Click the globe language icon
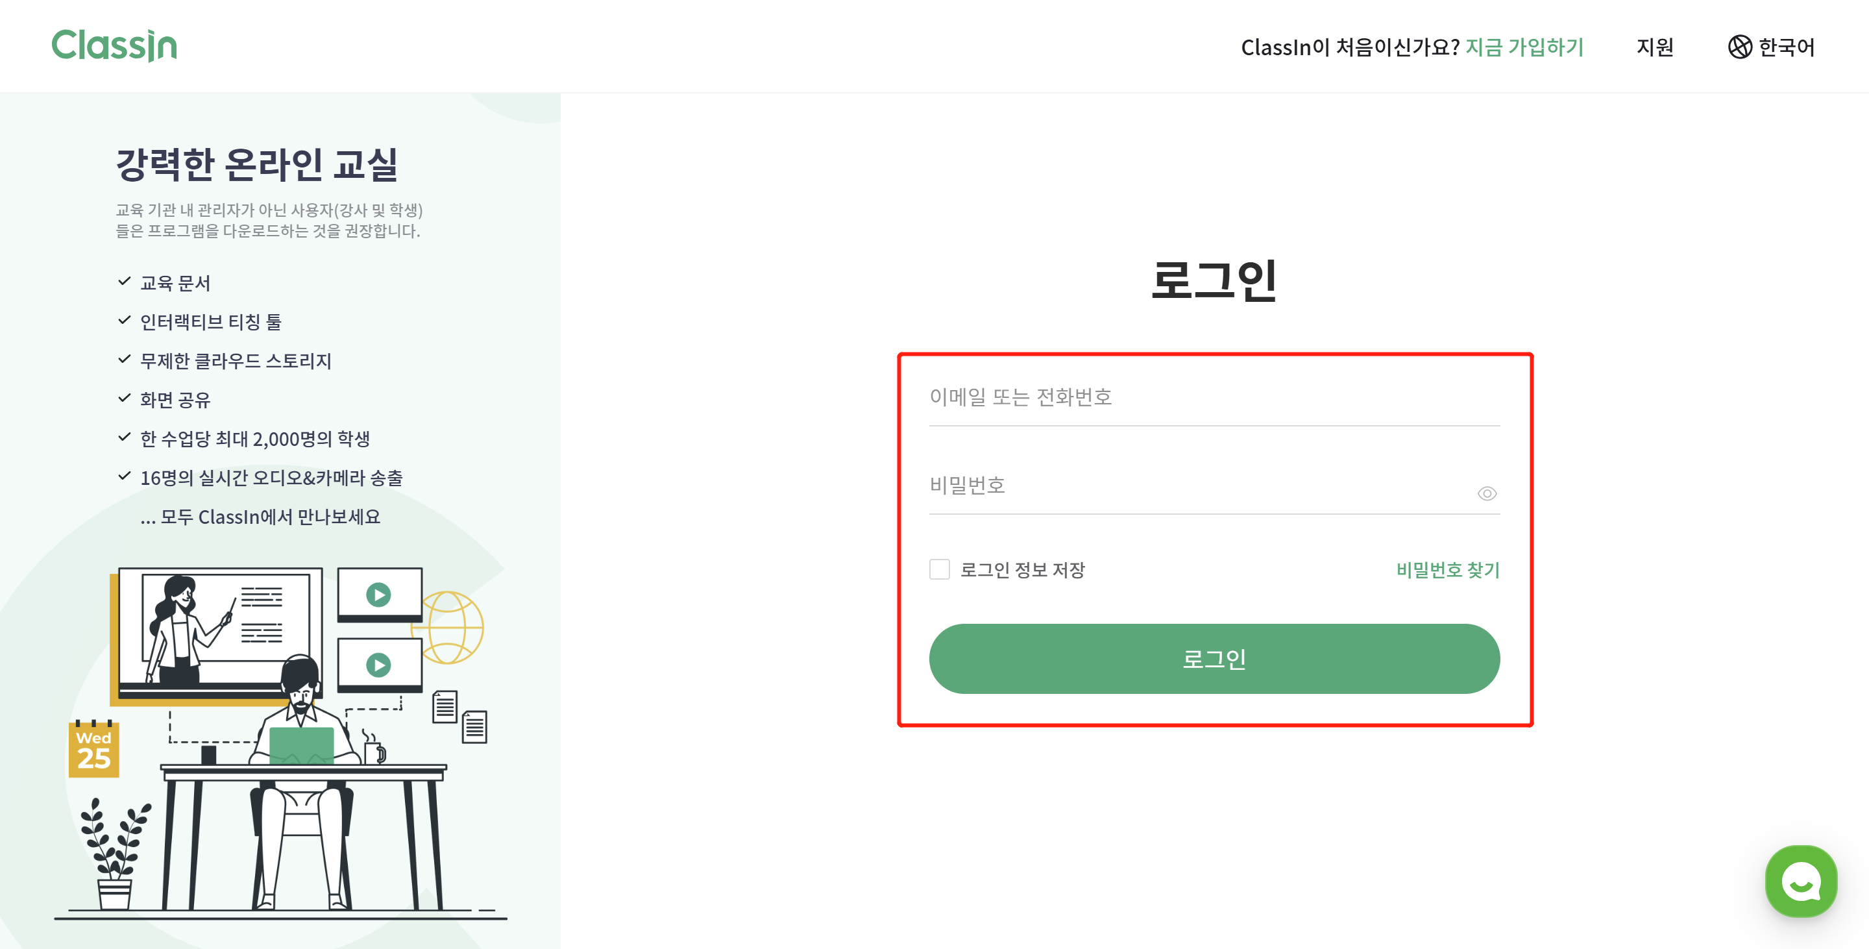Screen dimensions: 1869x949 click(1739, 47)
